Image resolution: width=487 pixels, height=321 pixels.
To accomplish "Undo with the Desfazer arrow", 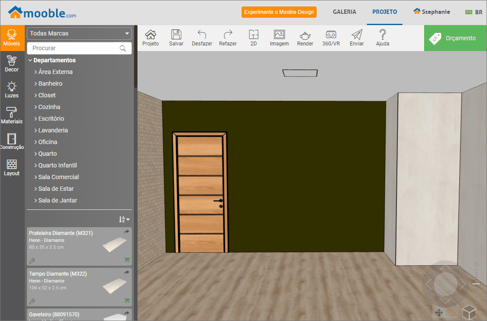I will coord(202,38).
